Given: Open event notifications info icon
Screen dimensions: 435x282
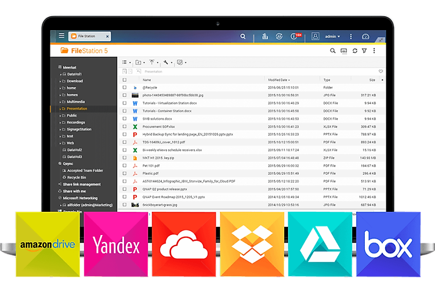Looking at the screenshot, I should point(295,36).
